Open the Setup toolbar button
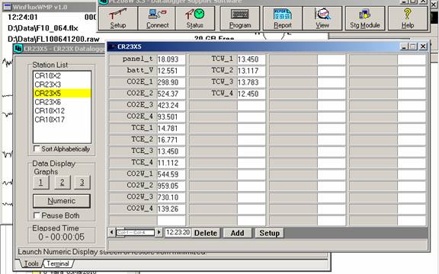Viewport: 439px width, 274px height. point(118,18)
